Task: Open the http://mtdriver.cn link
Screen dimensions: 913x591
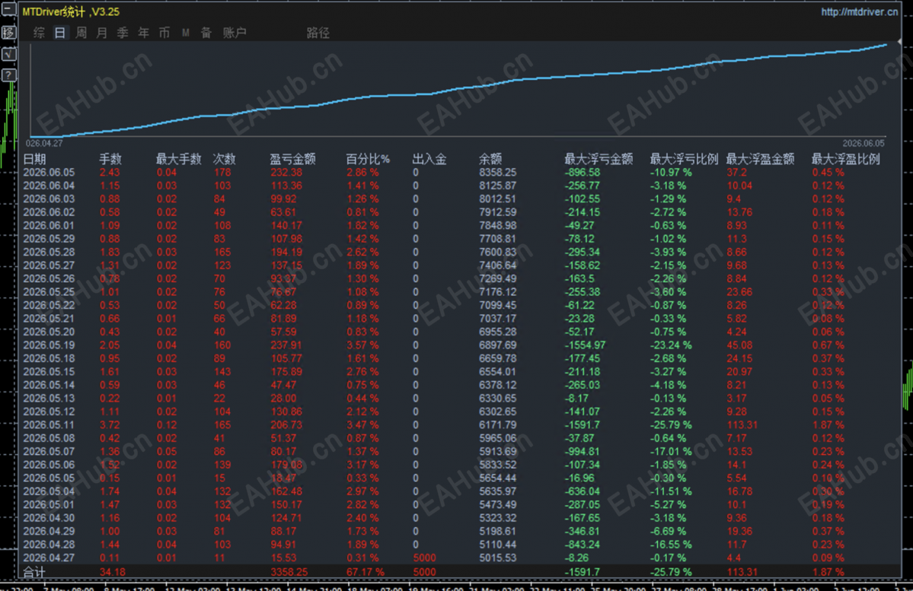Action: [860, 11]
